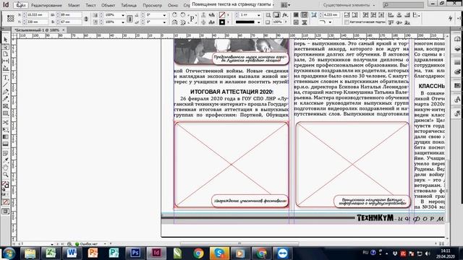The height and width of the screenshot is (260, 463).
Task: Click the X position input field
Action: point(37,14)
